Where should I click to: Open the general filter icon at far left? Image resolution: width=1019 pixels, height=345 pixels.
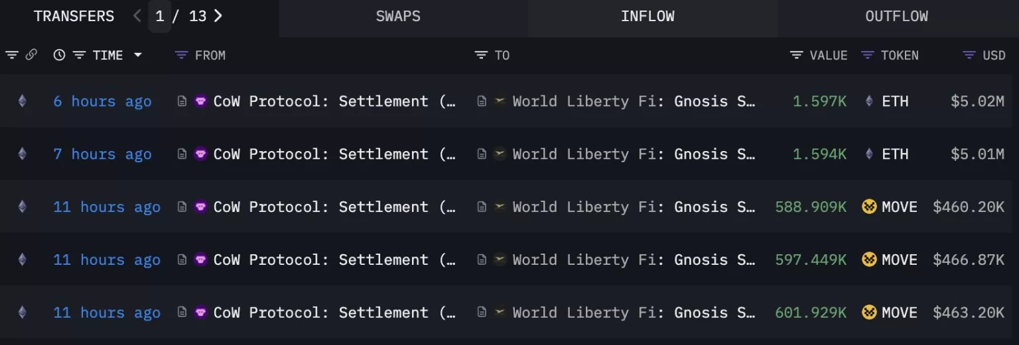click(x=12, y=55)
